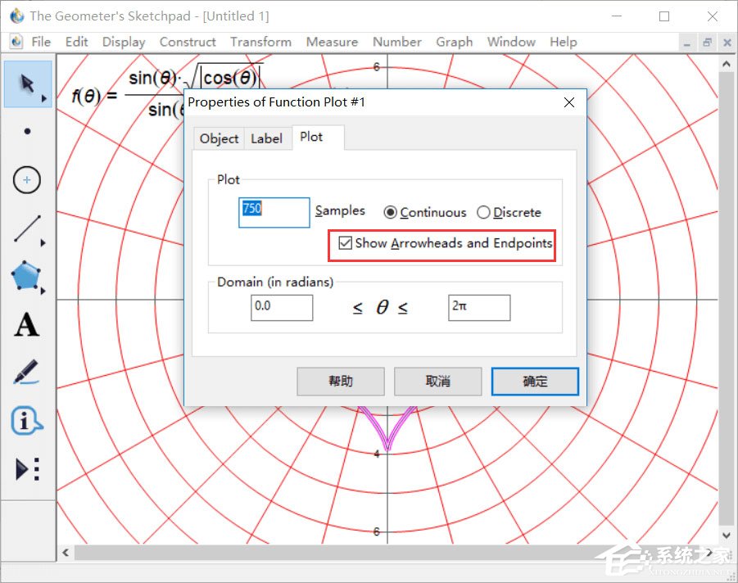The image size is (738, 583).
Task: Select the Marker pen tool
Action: pyautogui.click(x=27, y=373)
